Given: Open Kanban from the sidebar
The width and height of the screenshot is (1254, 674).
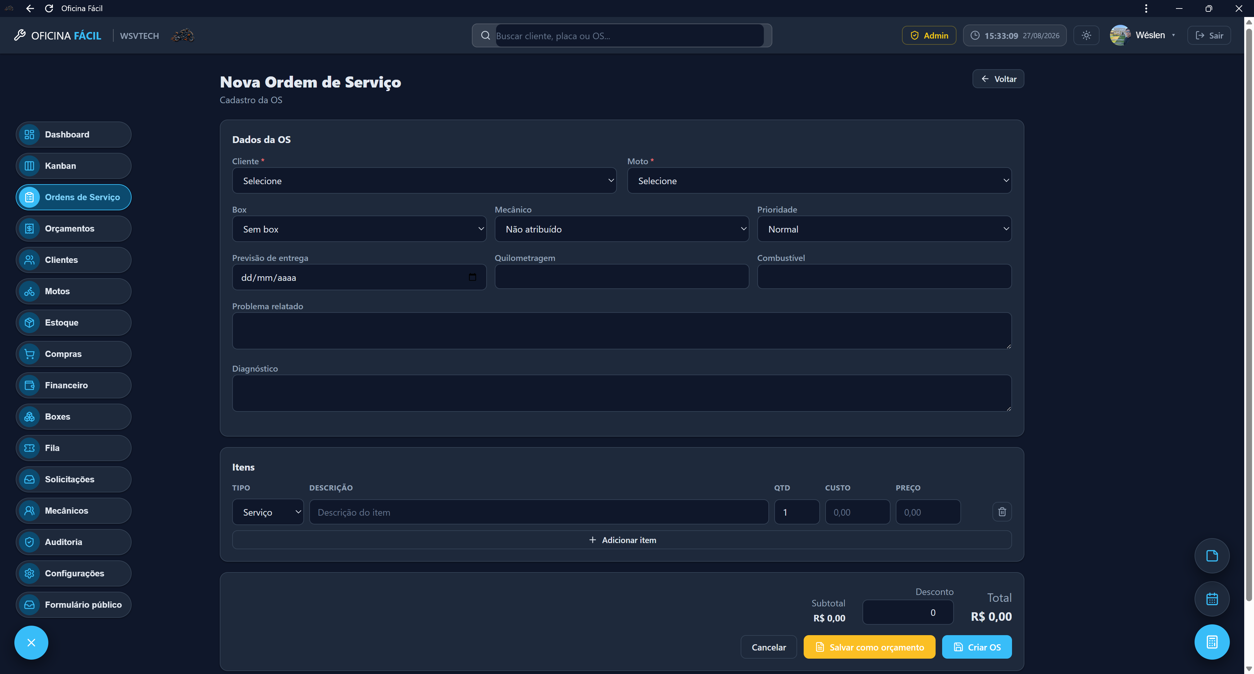Looking at the screenshot, I should point(73,166).
